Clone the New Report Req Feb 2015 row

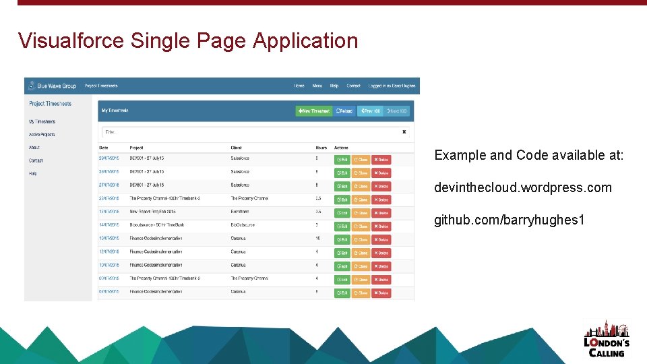361,213
